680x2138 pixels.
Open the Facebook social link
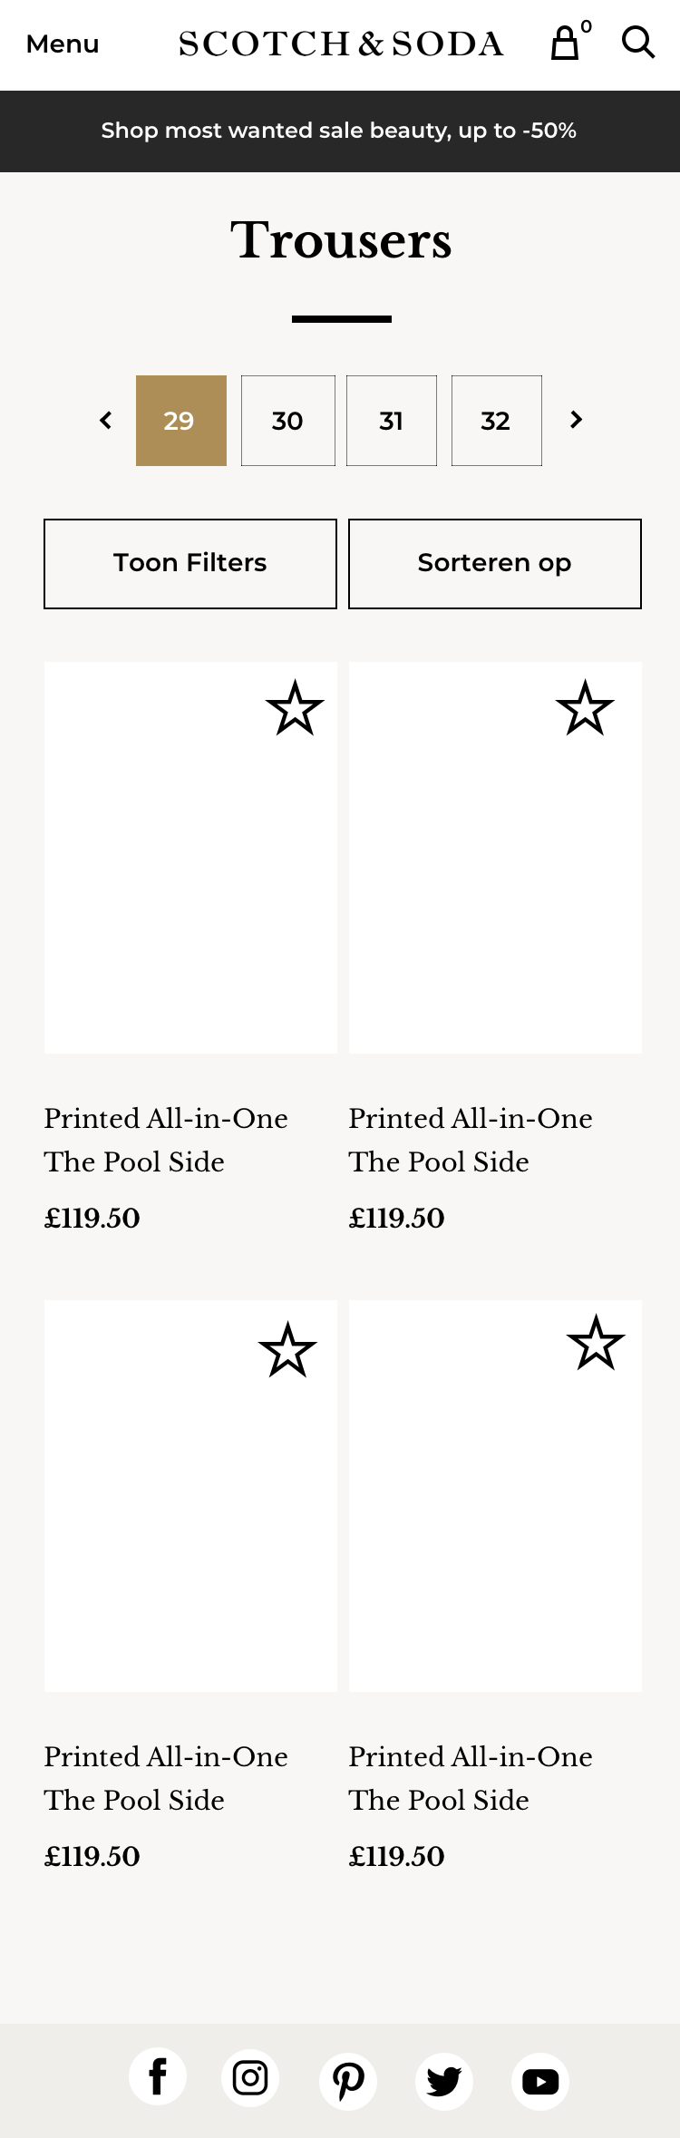(x=158, y=2076)
